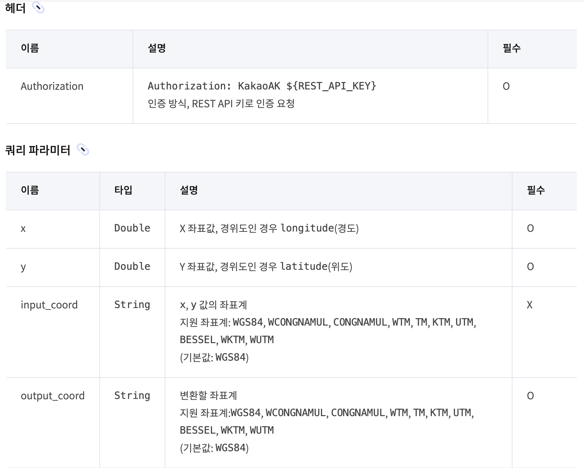Viewport: 584px width, 468px height.
Task: Click the latitude code word
Action: [304, 267]
